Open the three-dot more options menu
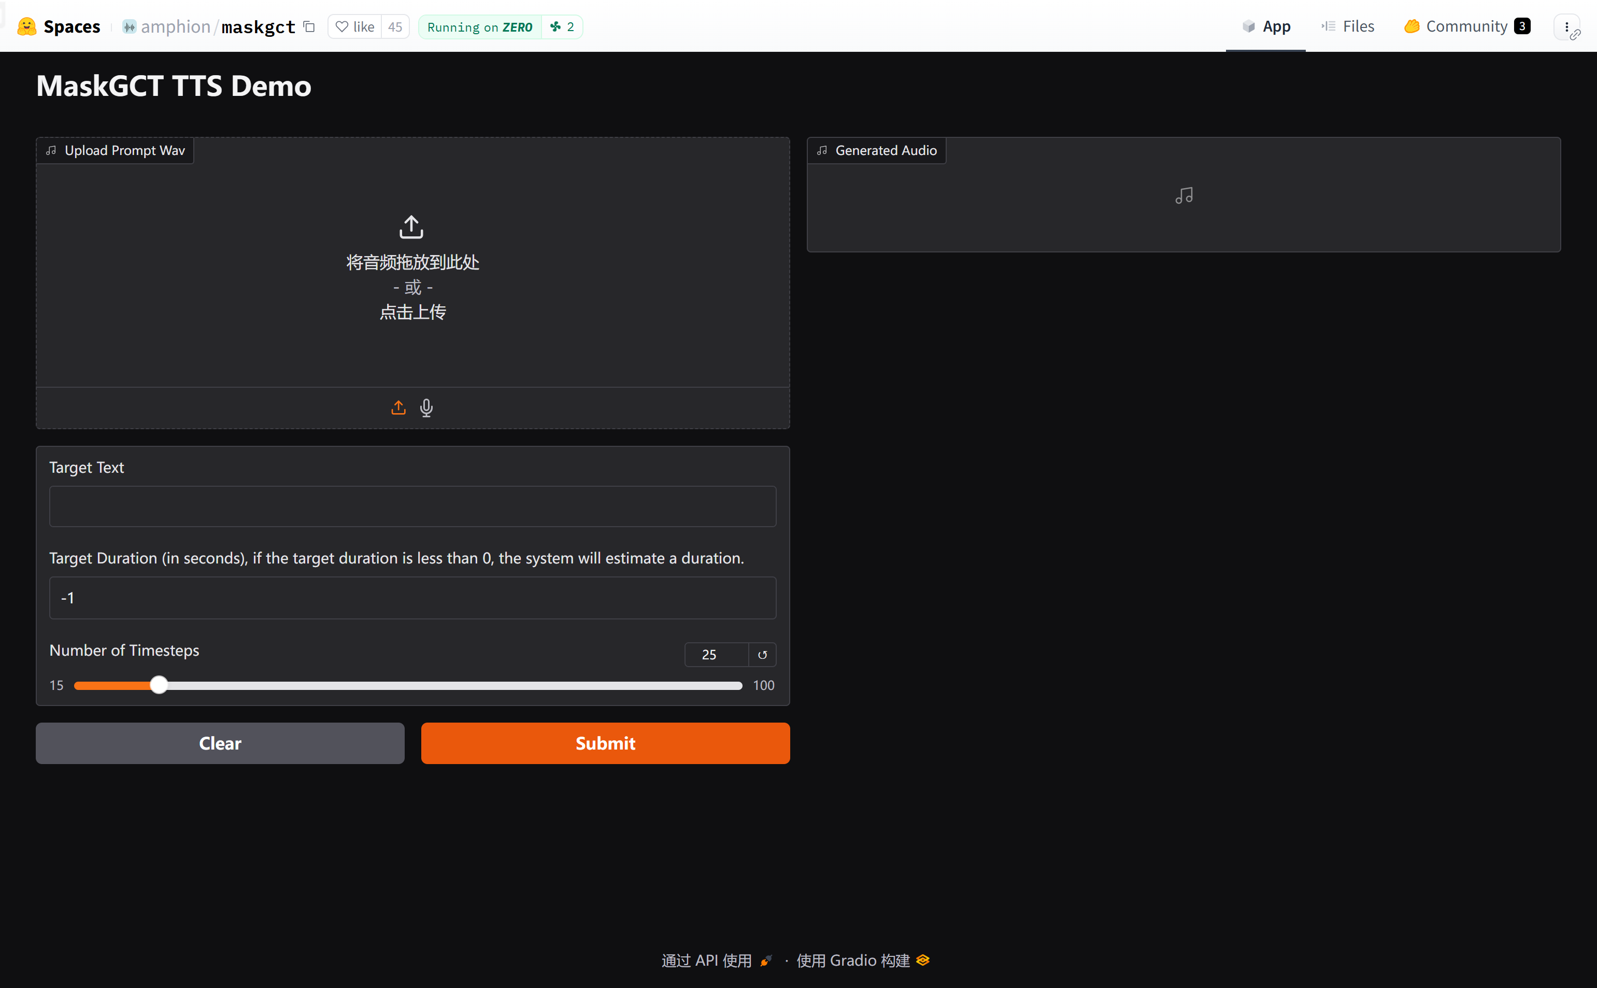 click(x=1566, y=27)
